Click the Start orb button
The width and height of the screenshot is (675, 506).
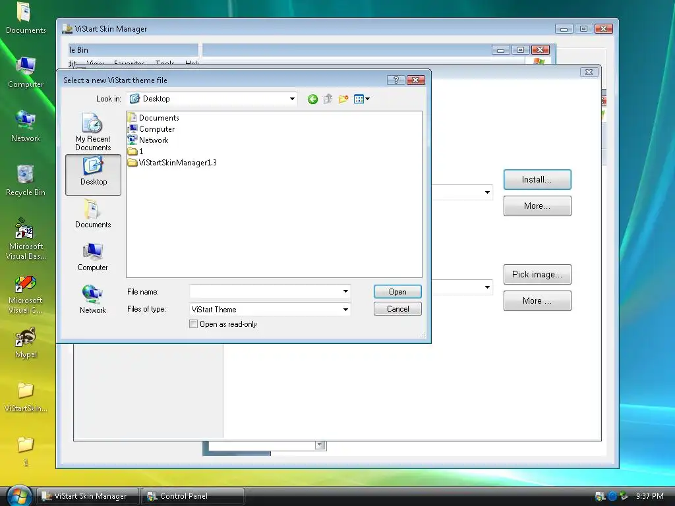coord(18,495)
